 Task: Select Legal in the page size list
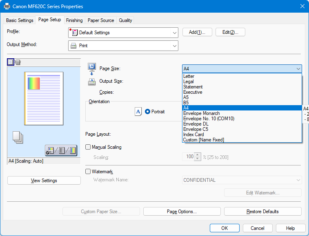[x=189, y=82]
